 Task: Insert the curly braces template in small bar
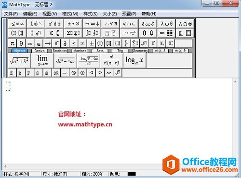[118, 43]
